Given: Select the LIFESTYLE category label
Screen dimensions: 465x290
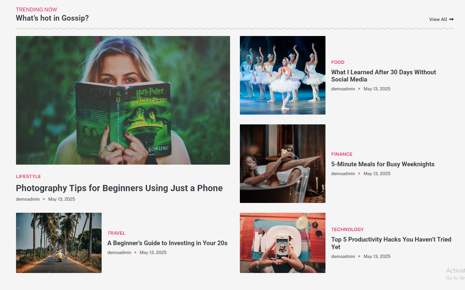Looking at the screenshot, I should (28, 176).
